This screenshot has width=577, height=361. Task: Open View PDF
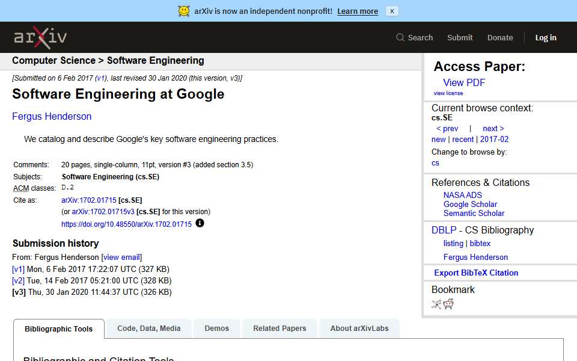click(464, 82)
